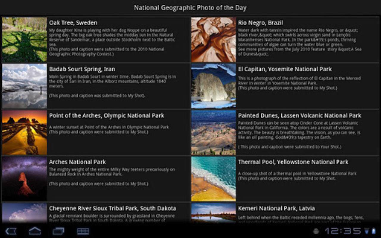Tap the glacial remnant boulder description
The image size is (381, 238).
pos(112,218)
